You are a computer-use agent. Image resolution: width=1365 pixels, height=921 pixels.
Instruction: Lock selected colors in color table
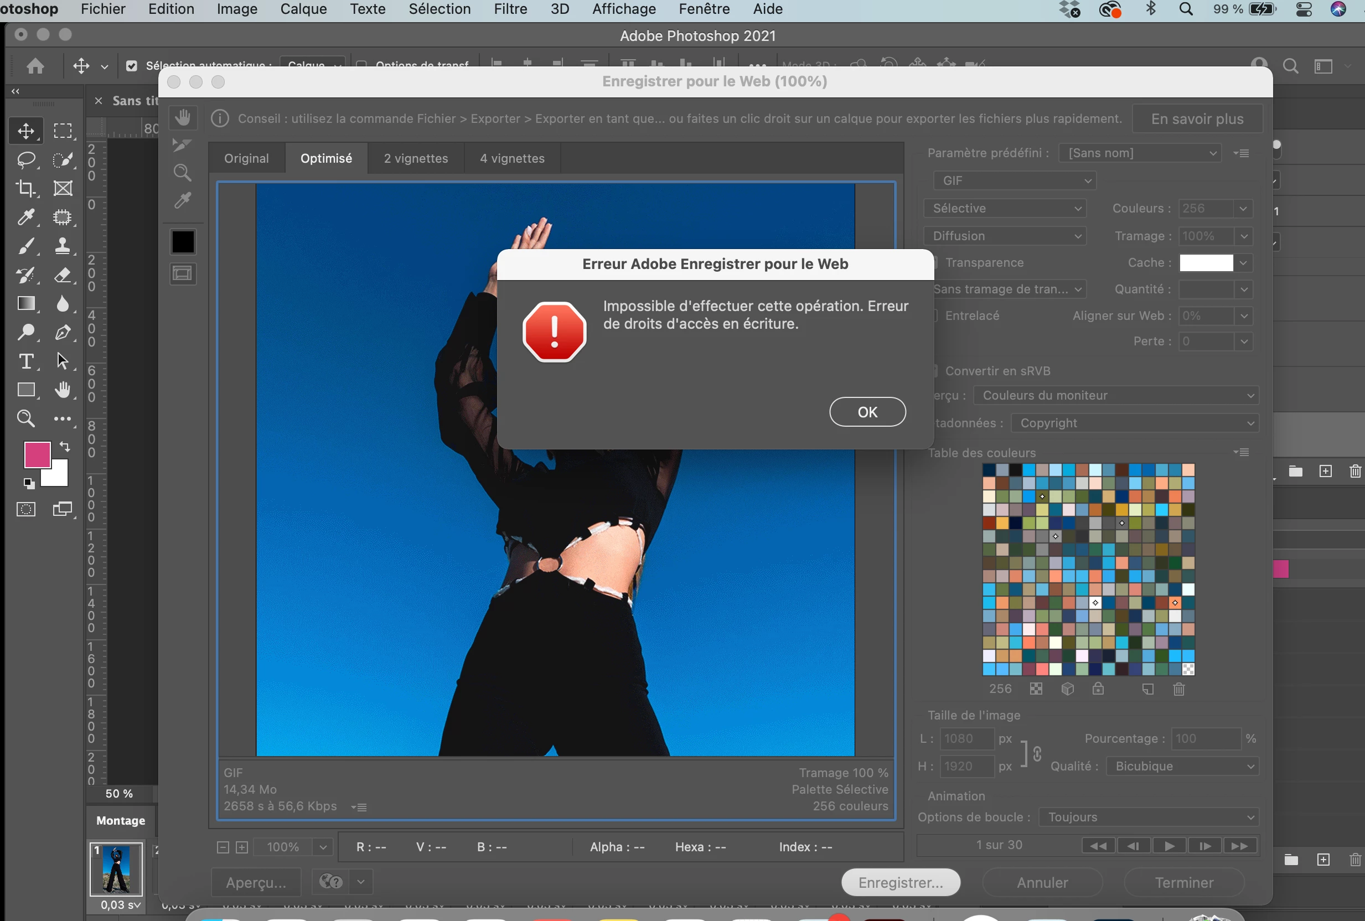pyautogui.click(x=1098, y=689)
